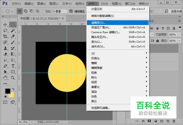Select the Pen tool
Screen dimensions: 183x125
(5, 66)
